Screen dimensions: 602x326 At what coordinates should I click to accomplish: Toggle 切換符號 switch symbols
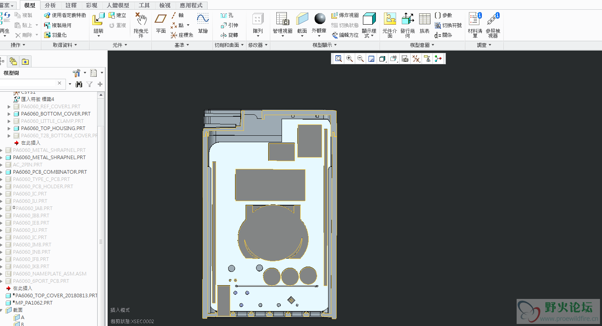pyautogui.click(x=448, y=25)
